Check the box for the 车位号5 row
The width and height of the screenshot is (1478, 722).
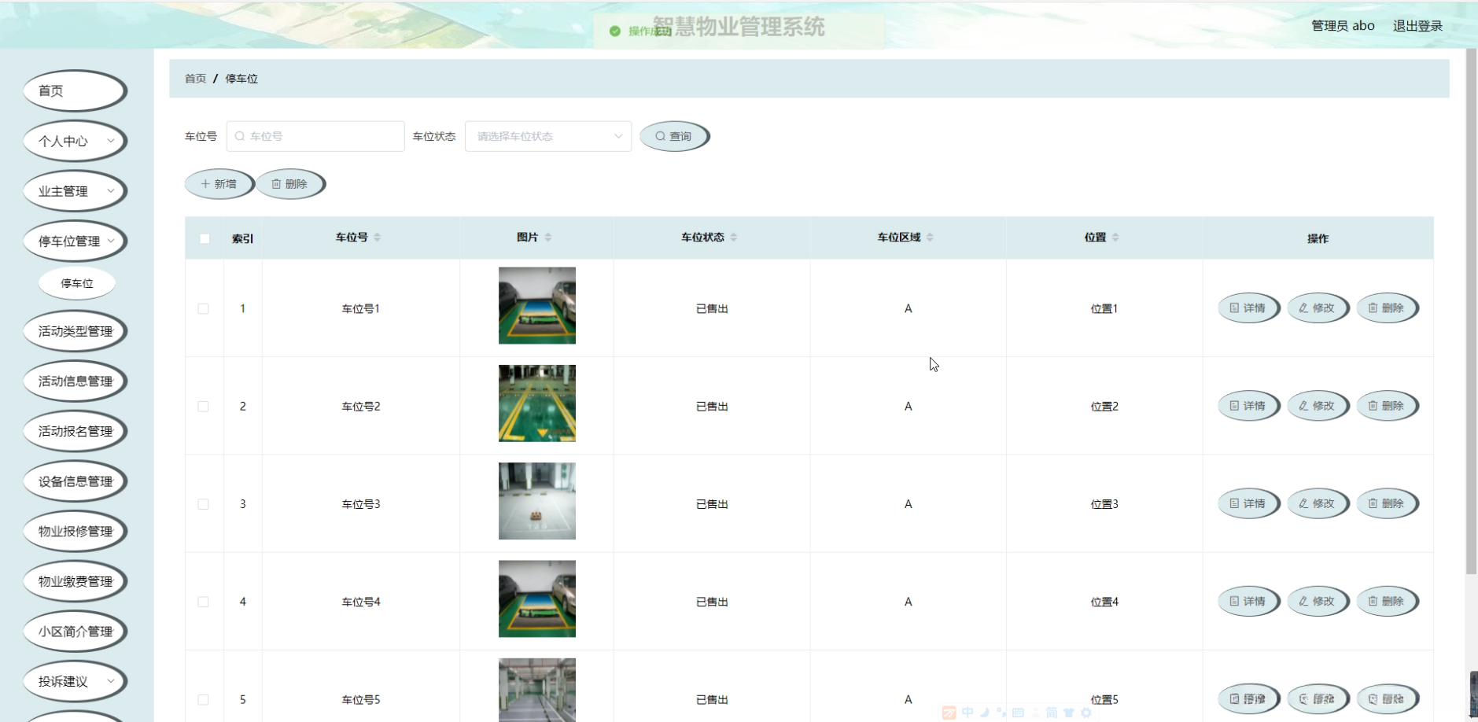click(x=203, y=699)
